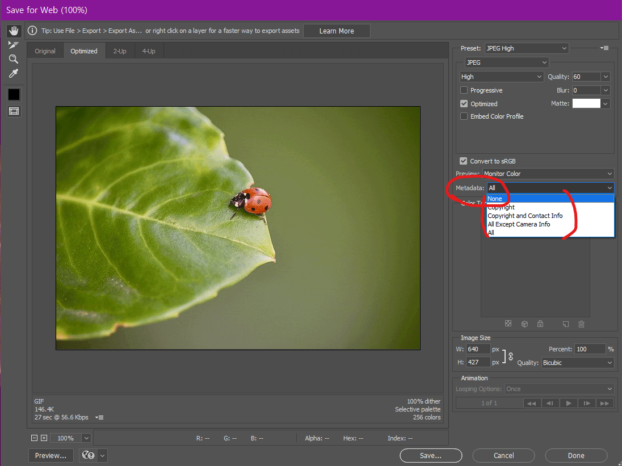622x466 pixels.
Task: Click the web-shift colors cube icon
Action: [524, 324]
